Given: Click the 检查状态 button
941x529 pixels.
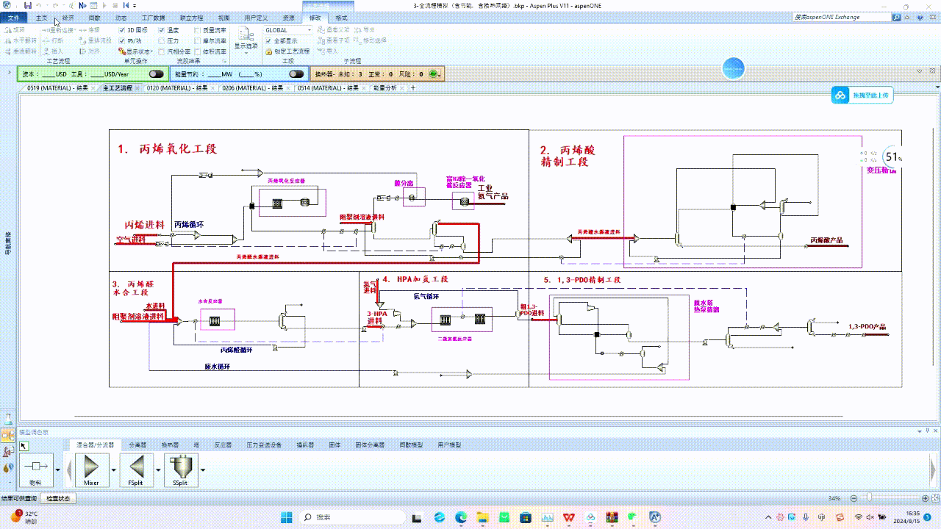Looking at the screenshot, I should pos(58,498).
